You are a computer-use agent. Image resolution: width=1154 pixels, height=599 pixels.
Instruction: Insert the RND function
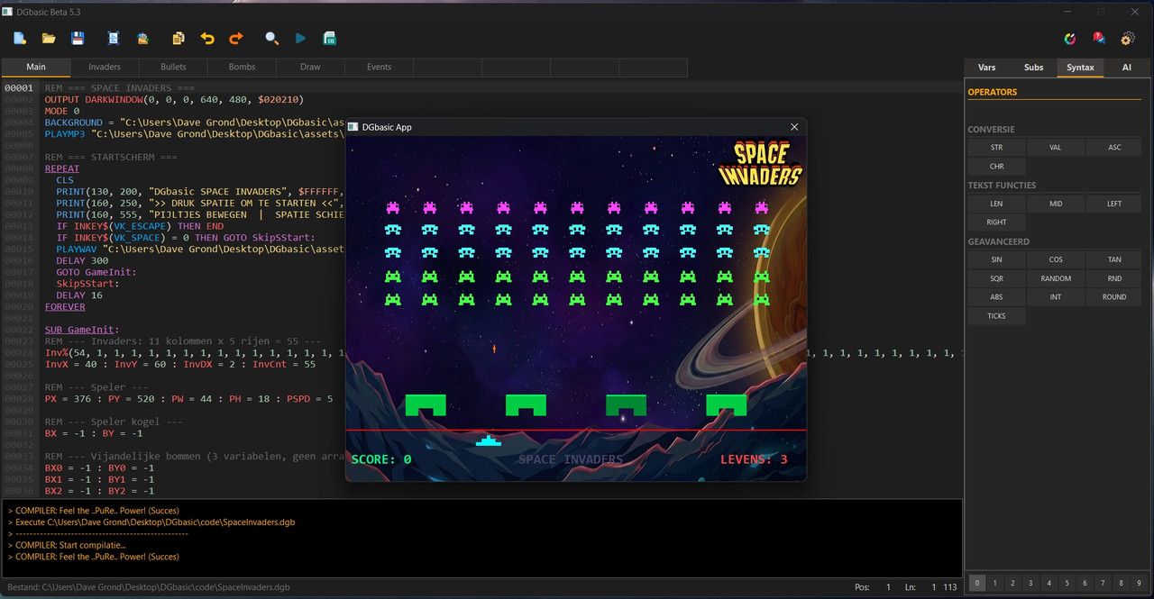pos(1114,278)
